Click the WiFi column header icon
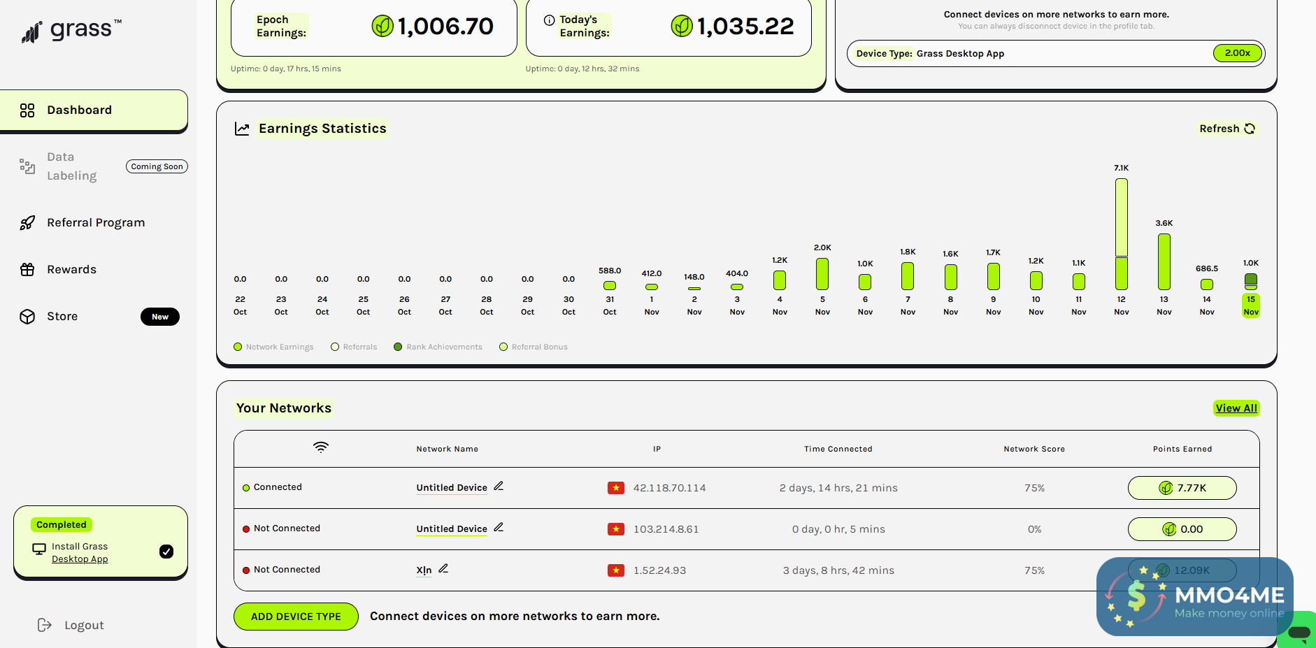The width and height of the screenshot is (1316, 648). click(x=321, y=447)
